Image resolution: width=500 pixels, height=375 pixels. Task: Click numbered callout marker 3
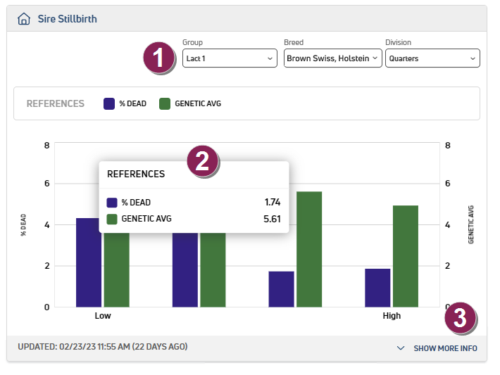[x=461, y=319]
